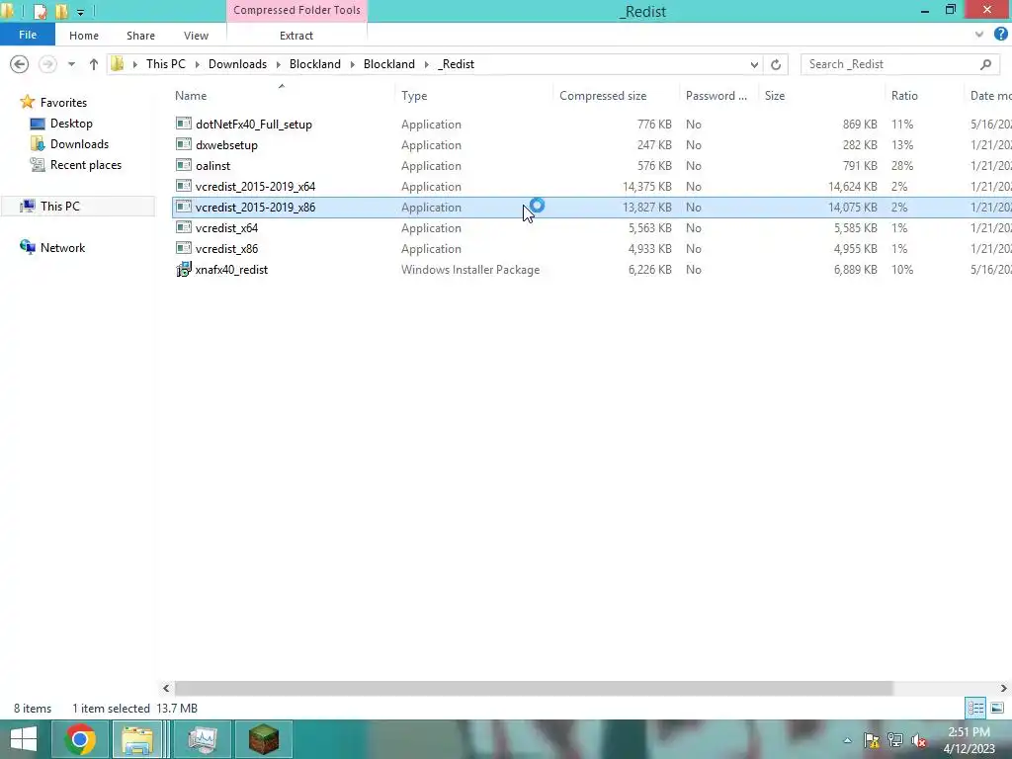This screenshot has height=759, width=1012.
Task: Click the Properties quick access icon
Action: click(x=40, y=11)
